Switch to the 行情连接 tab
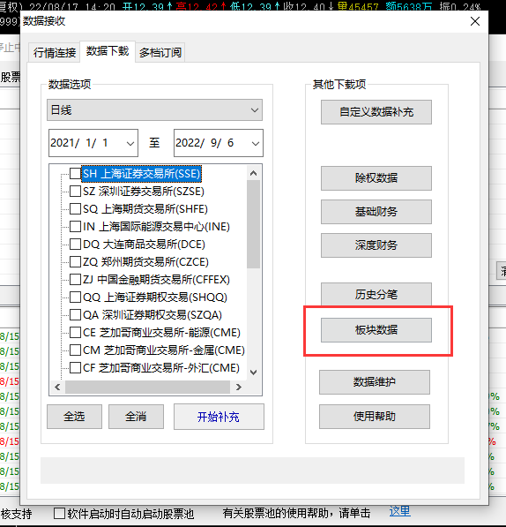This screenshot has width=506, height=527. (x=55, y=53)
